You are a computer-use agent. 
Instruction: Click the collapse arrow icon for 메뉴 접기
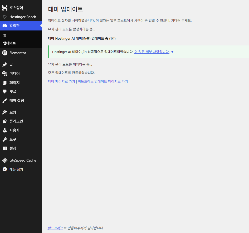tap(5, 169)
